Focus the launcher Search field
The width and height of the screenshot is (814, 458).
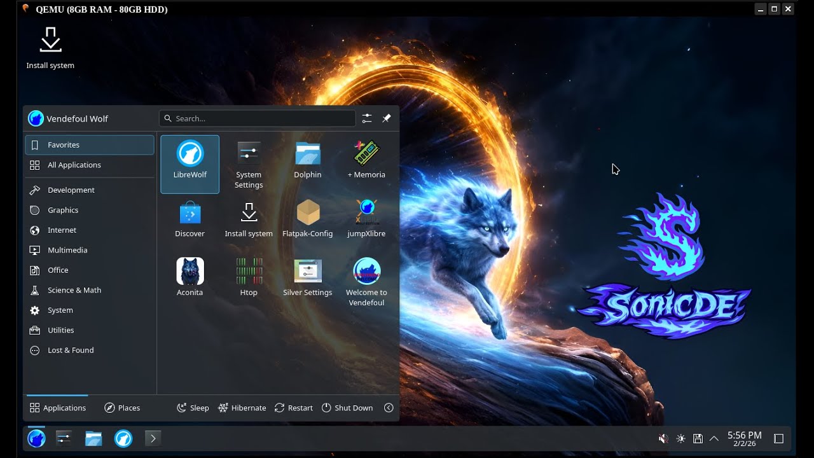(x=258, y=118)
